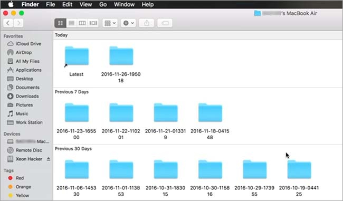Viewport: 343px width, 201px height.
Task: Open the Window menu
Action: [x=124, y=4]
